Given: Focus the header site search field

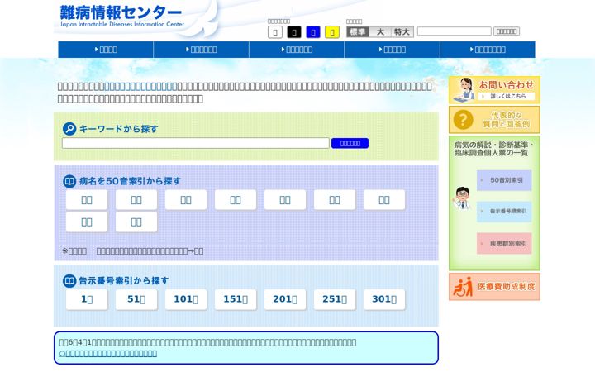Looking at the screenshot, I should pos(455,31).
